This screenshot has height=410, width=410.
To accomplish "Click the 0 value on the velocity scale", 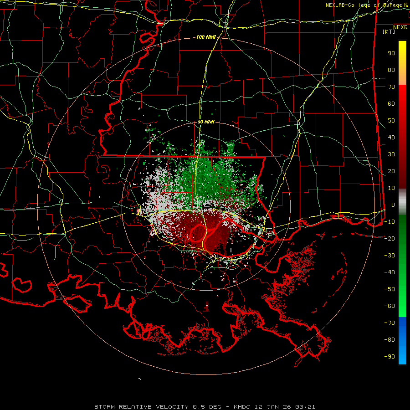I will click(x=393, y=205).
